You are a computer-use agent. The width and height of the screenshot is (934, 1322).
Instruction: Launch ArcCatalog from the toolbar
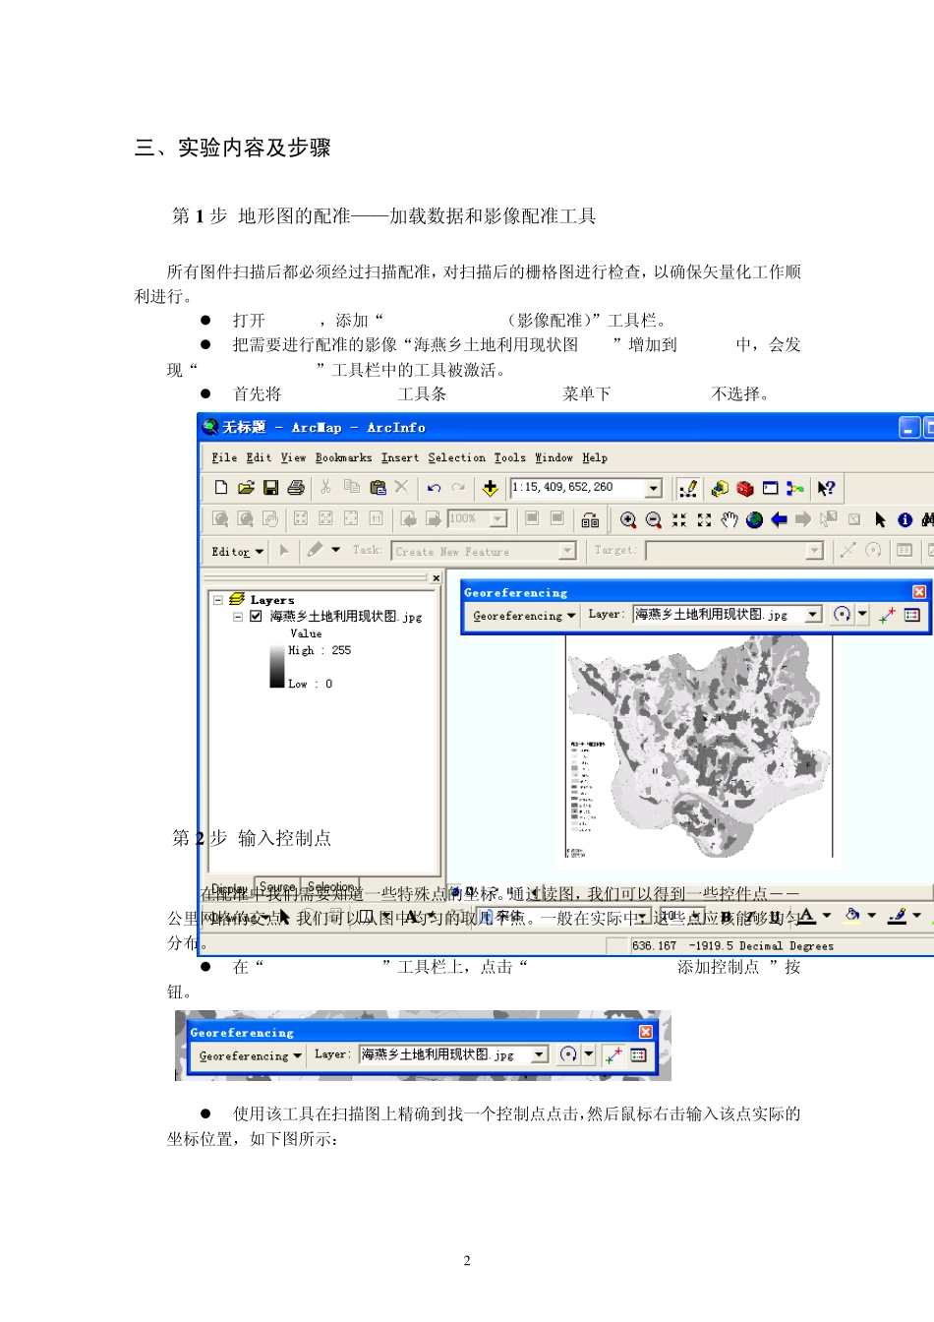[x=720, y=488]
